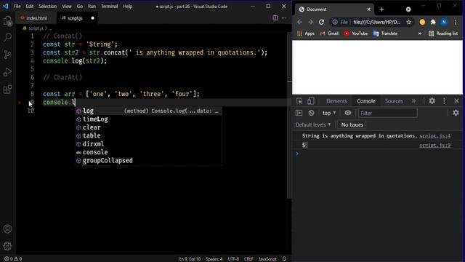Click the Chrome address bar URL

tap(376, 22)
